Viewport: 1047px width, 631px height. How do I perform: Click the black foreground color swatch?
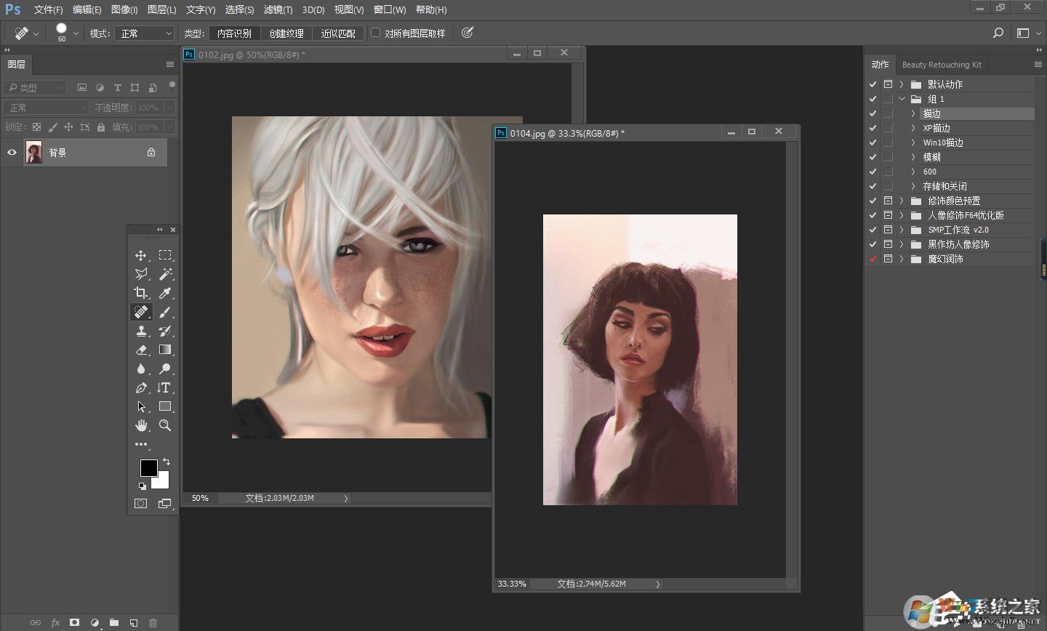(x=148, y=467)
